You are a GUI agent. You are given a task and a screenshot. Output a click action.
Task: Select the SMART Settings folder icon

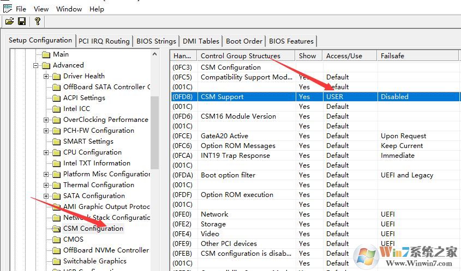point(56,141)
